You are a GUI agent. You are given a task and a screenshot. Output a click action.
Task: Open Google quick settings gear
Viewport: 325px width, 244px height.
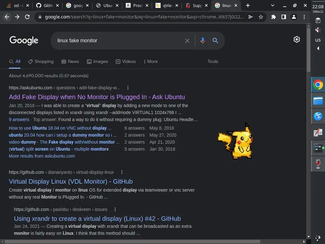tap(297, 39)
